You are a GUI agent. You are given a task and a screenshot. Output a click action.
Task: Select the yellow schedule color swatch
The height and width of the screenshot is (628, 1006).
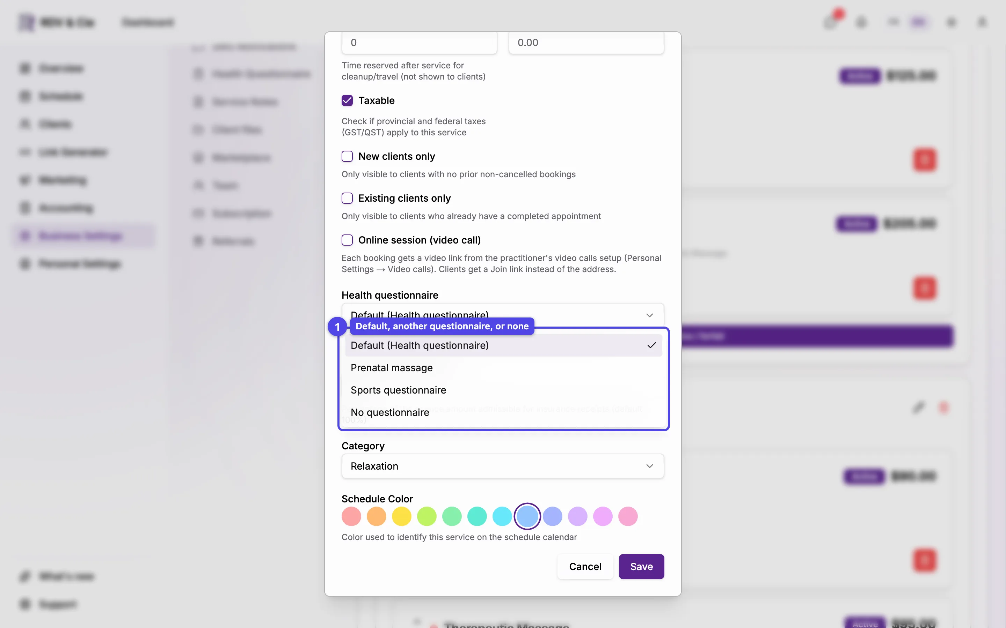point(402,516)
